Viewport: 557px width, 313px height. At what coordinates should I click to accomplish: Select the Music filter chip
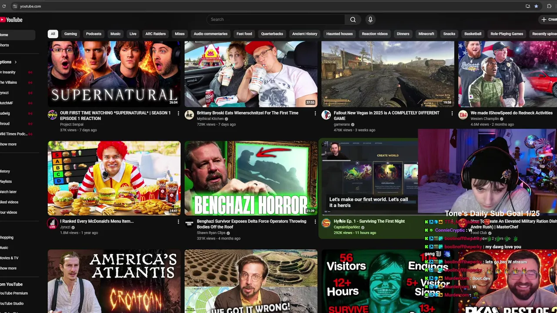pyautogui.click(x=115, y=34)
